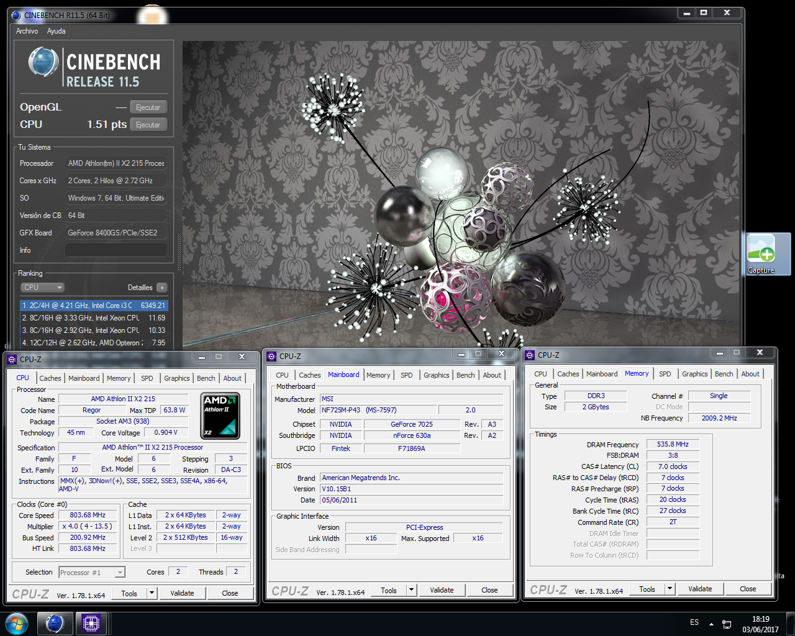Select ranking row 8C/16H @ 3.33 GHz Xeon
795x636 pixels.
point(94,318)
